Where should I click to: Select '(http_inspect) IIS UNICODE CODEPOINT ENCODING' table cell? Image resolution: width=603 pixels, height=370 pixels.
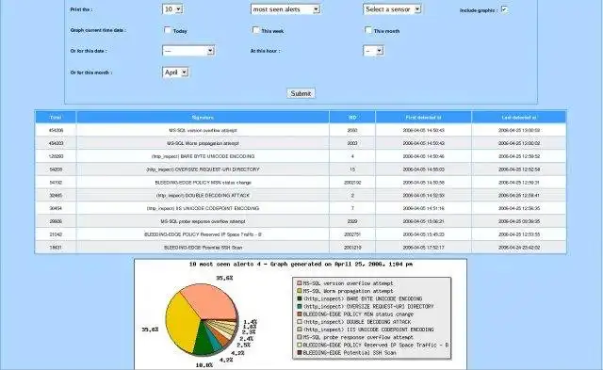[203, 208]
